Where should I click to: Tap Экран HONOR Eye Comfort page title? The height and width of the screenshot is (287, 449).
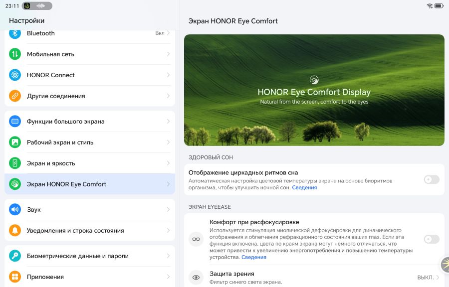[233, 21]
